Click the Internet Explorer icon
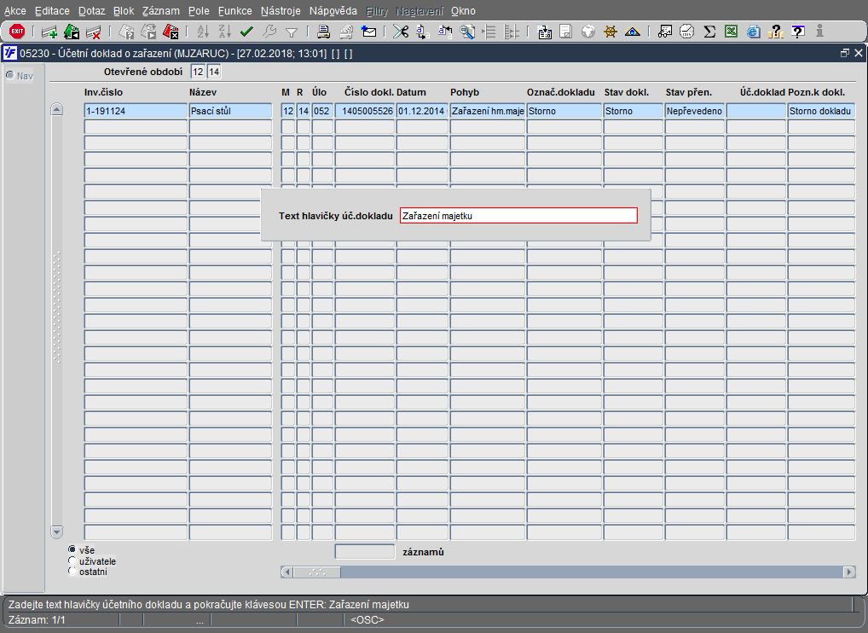The height and width of the screenshot is (633, 868). (753, 32)
